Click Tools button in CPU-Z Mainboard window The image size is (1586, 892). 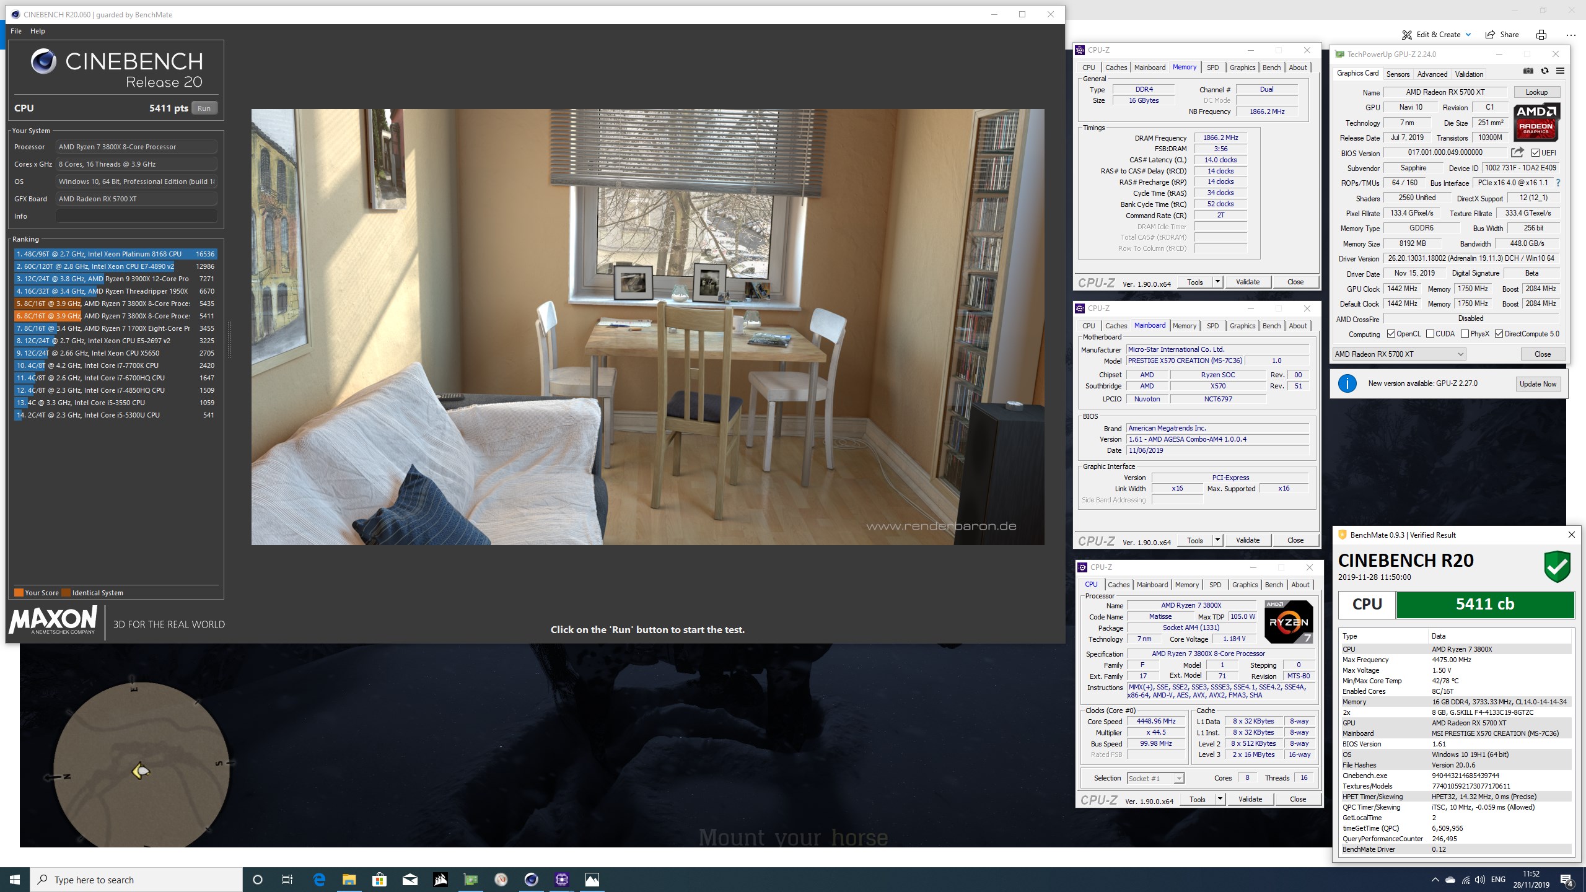1195,540
